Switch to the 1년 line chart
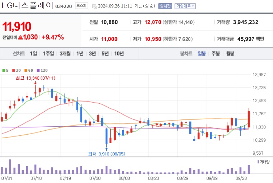The width and height of the screenshot is (273, 183). click(x=80, y=53)
